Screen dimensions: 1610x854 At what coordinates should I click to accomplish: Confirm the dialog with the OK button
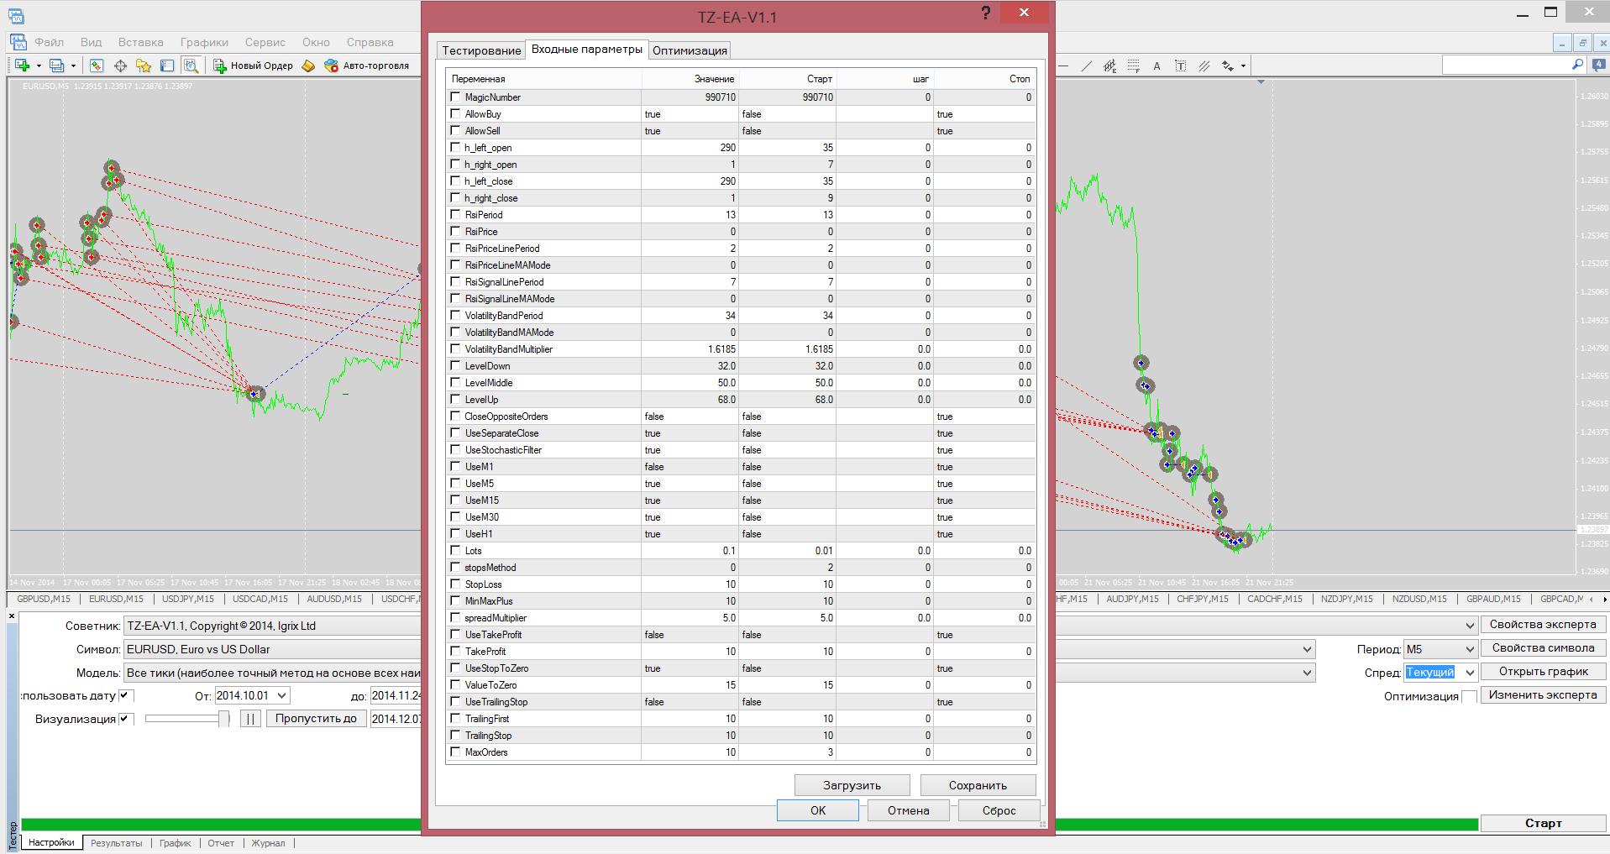818,810
